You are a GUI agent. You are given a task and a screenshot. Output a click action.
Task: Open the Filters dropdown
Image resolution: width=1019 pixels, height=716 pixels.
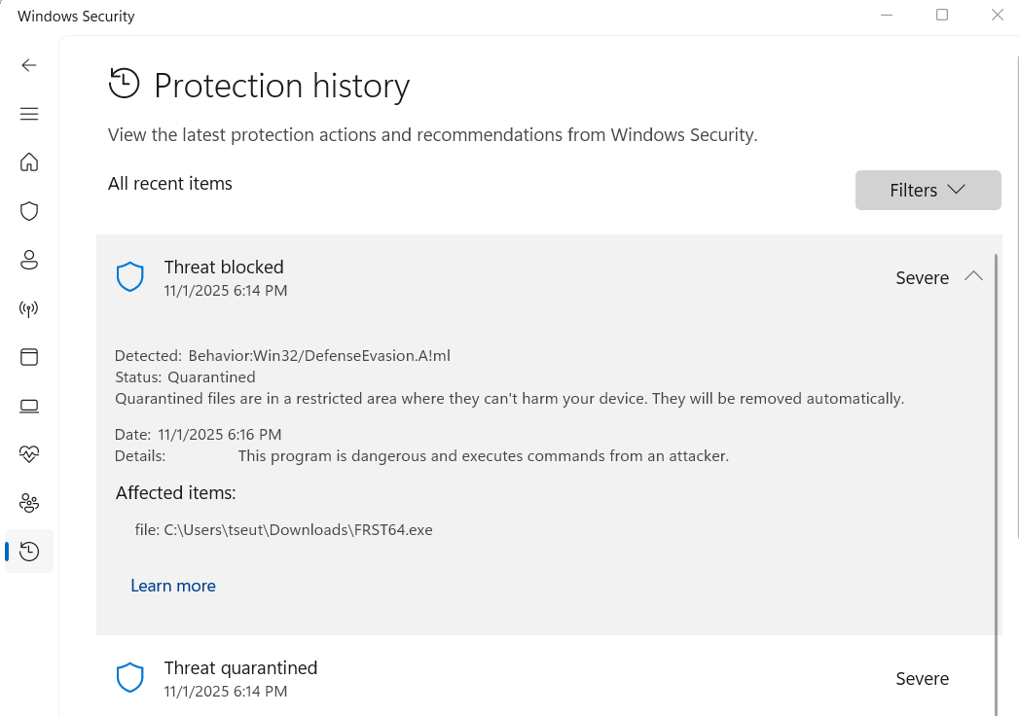tap(928, 190)
